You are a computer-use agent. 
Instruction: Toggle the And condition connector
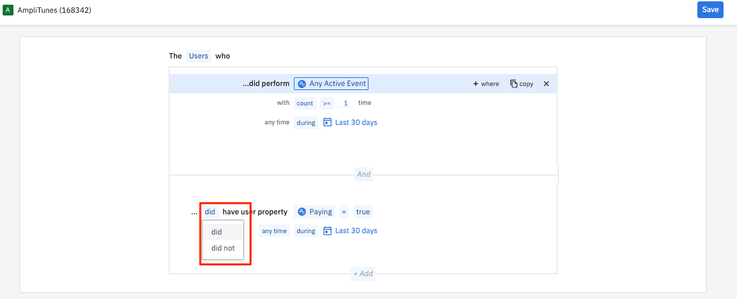(x=363, y=174)
